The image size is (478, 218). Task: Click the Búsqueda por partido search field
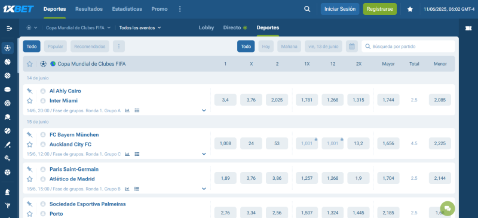coord(408,47)
